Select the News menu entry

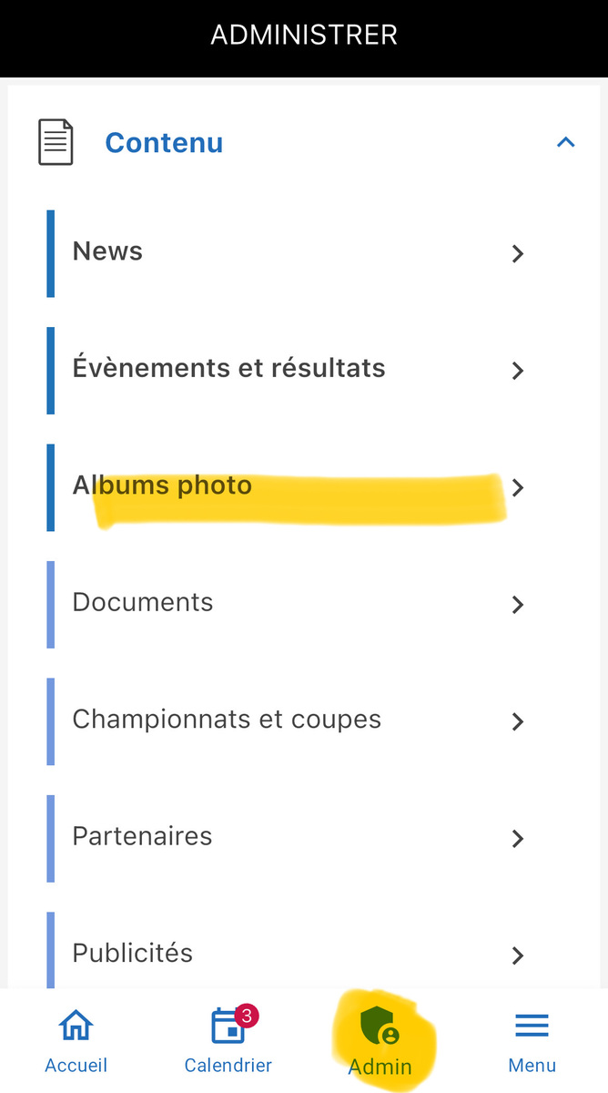[x=107, y=251]
